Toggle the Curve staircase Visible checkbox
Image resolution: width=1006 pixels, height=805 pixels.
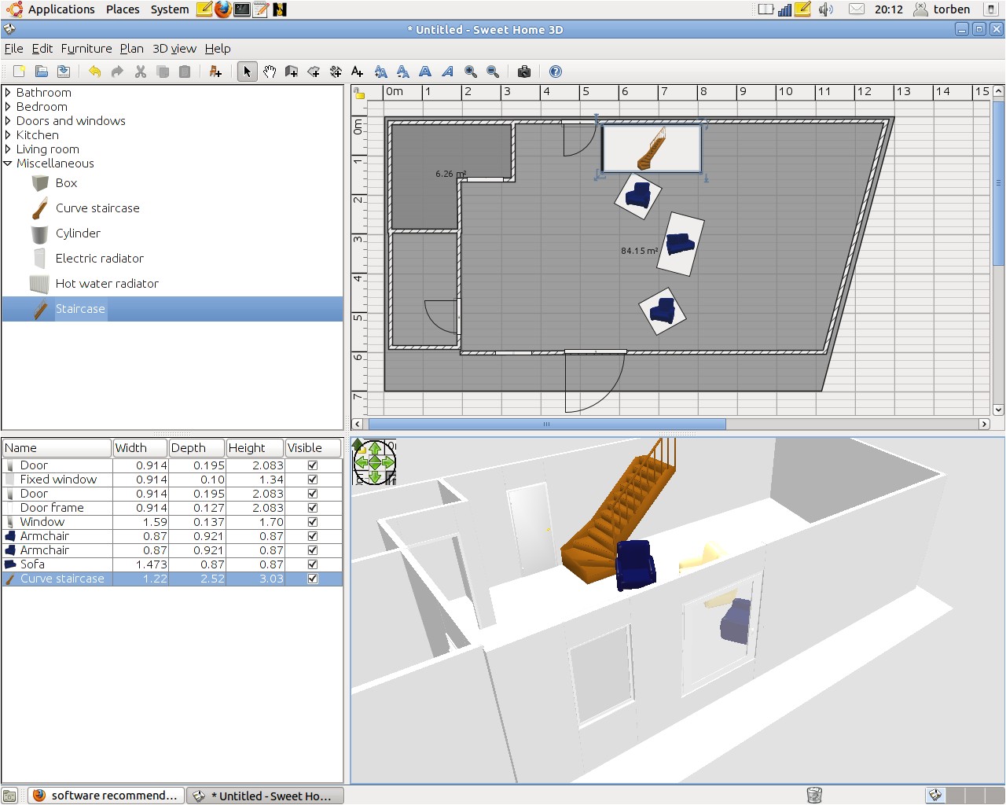pyautogui.click(x=312, y=578)
